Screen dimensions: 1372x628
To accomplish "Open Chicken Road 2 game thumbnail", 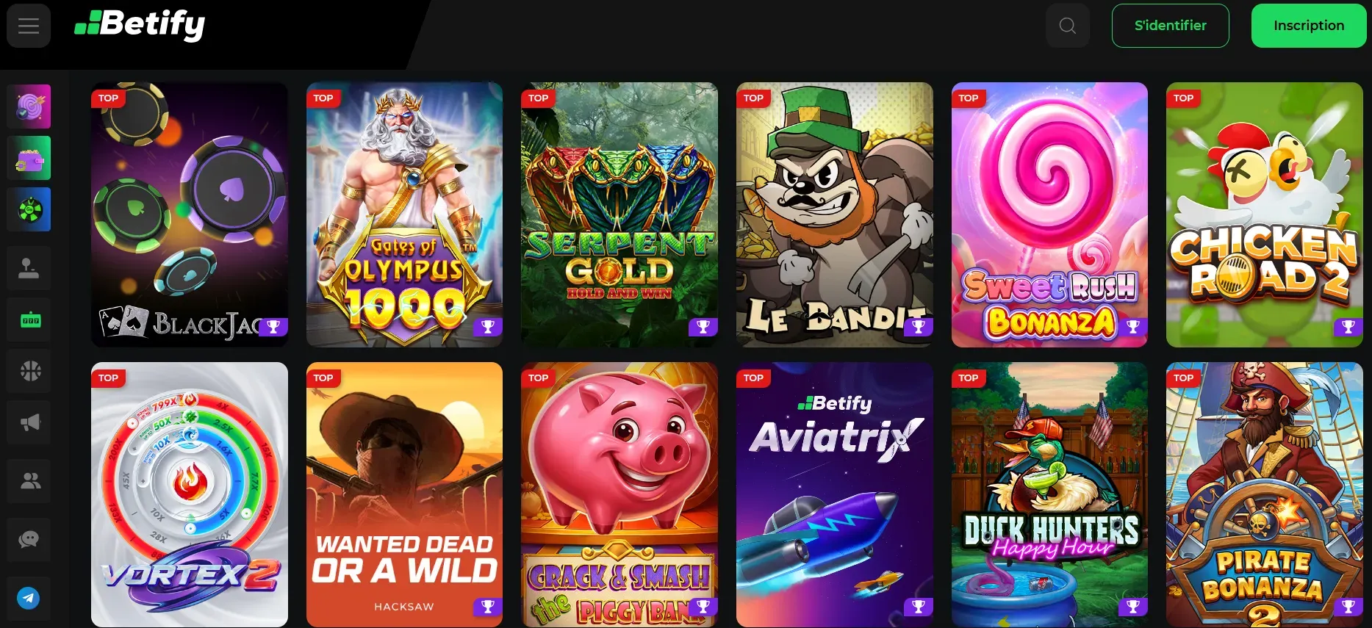I will 1264,214.
